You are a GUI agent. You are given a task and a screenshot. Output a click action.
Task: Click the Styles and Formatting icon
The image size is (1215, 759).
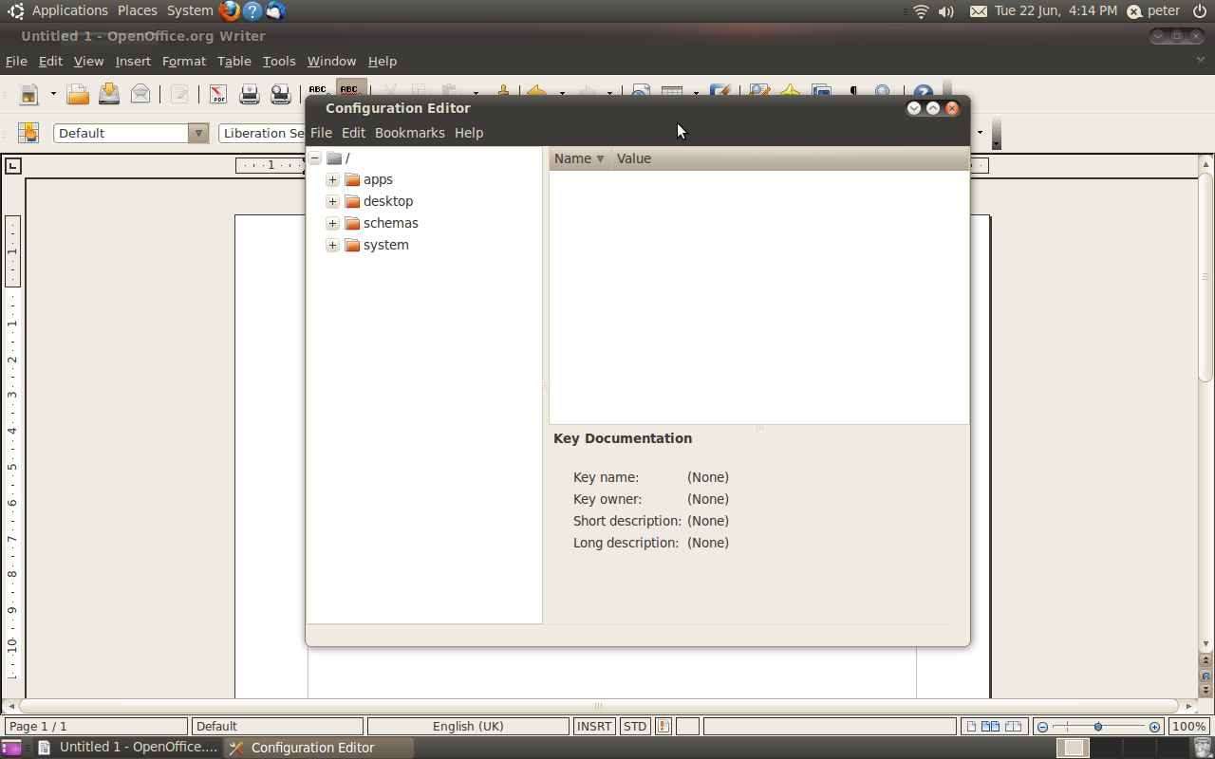coord(28,133)
